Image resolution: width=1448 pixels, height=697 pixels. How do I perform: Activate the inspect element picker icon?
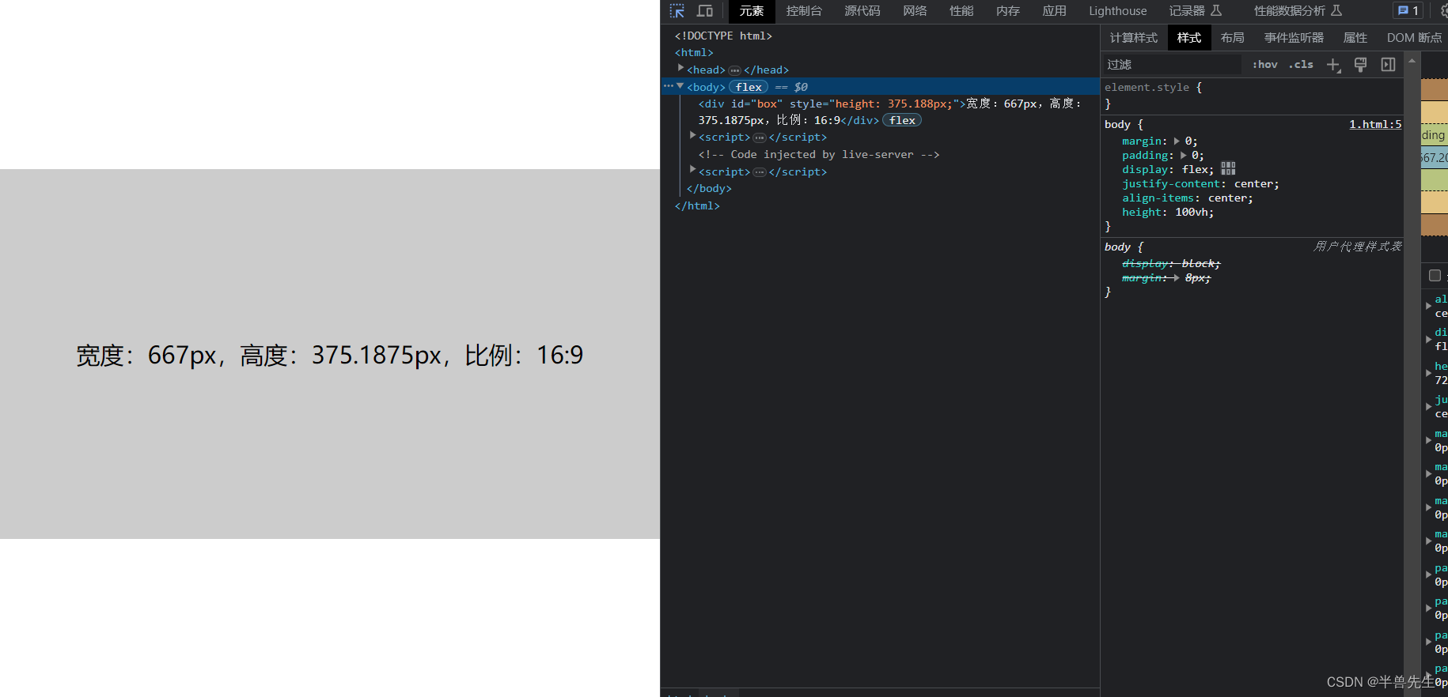click(677, 11)
